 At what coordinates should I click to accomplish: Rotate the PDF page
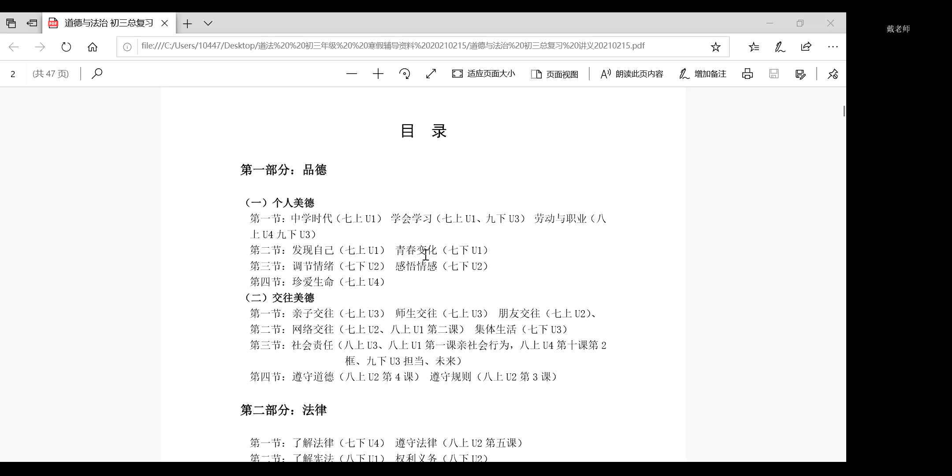pyautogui.click(x=405, y=74)
